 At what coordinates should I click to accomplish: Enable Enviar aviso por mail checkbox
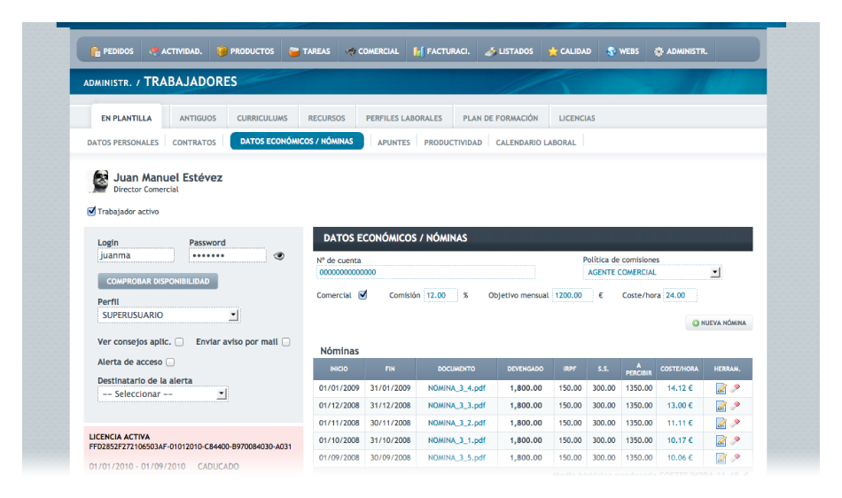(286, 342)
